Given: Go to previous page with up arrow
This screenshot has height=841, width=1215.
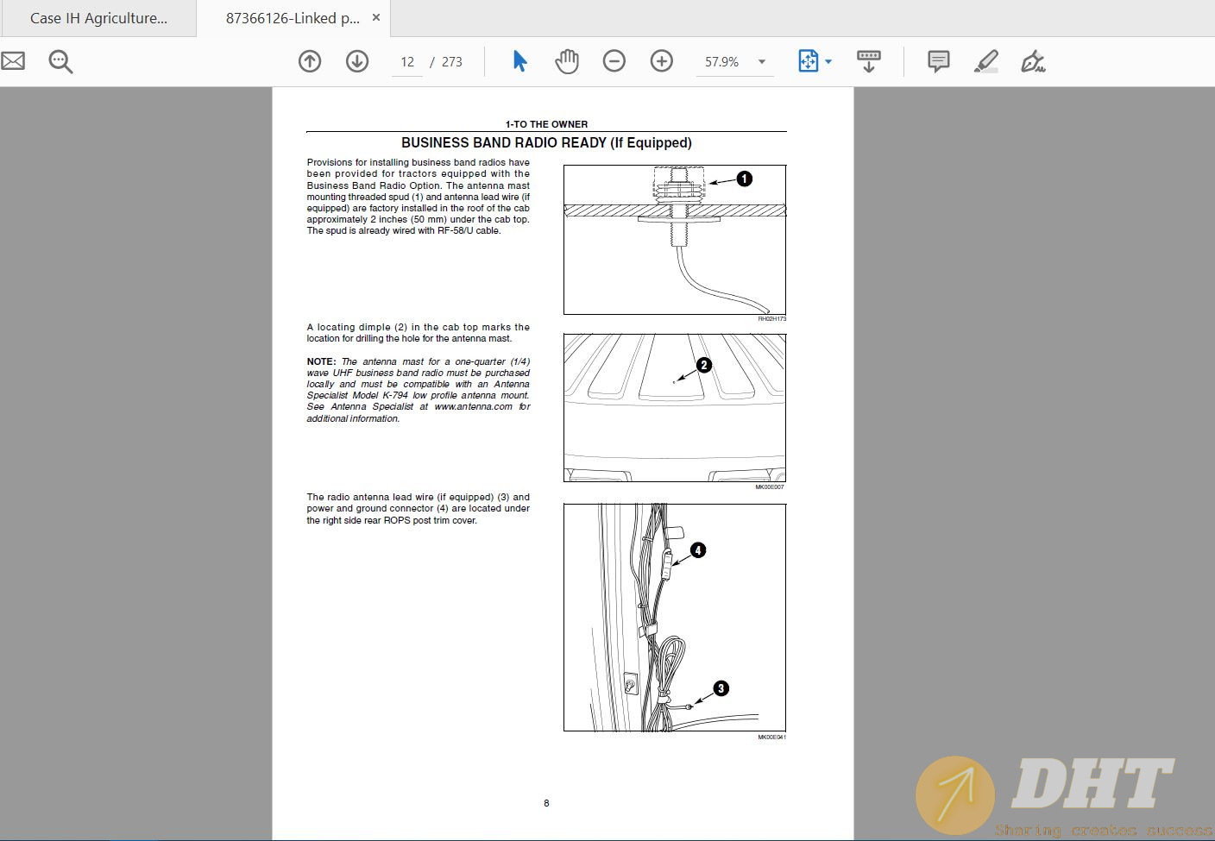Looking at the screenshot, I should tap(310, 61).
